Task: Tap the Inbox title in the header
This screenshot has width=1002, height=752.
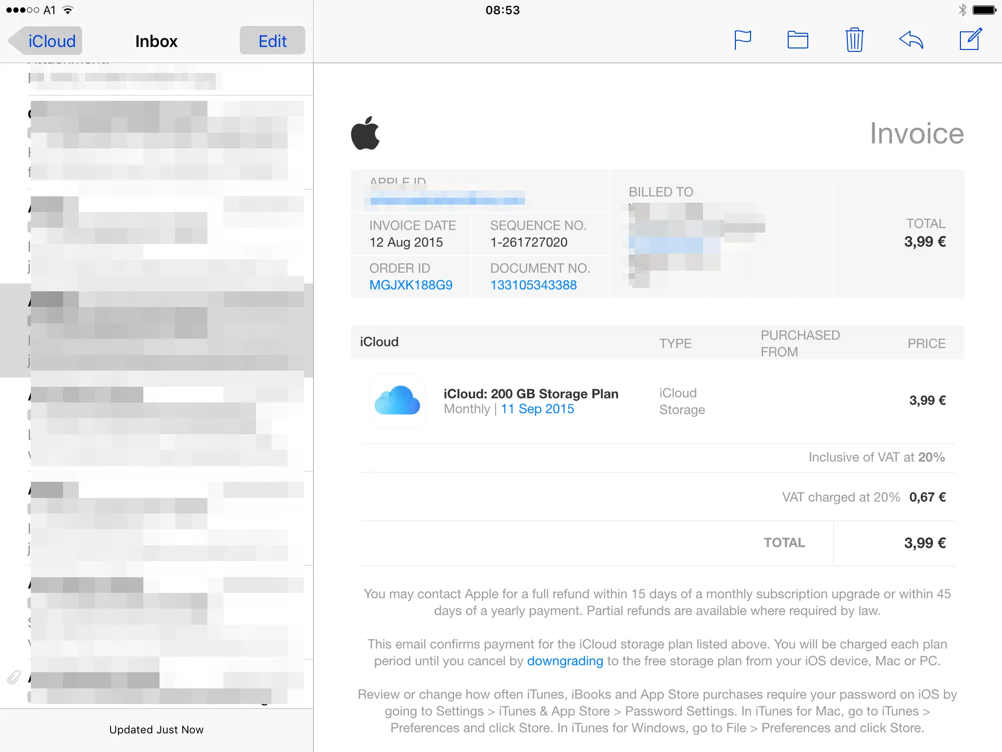Action: point(156,41)
